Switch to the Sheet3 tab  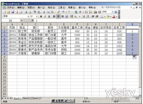tap(36, 98)
